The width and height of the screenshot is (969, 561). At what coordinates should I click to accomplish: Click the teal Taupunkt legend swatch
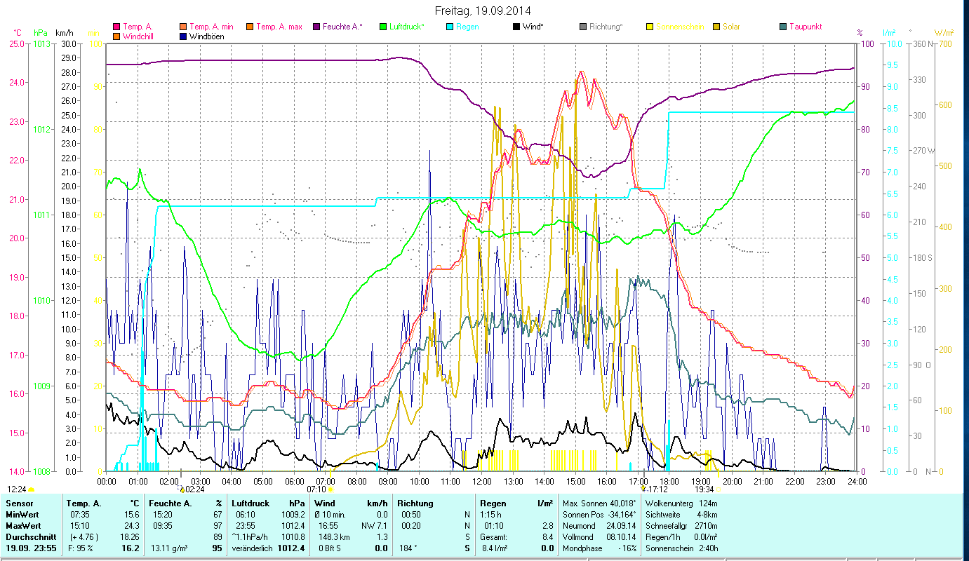(x=782, y=27)
